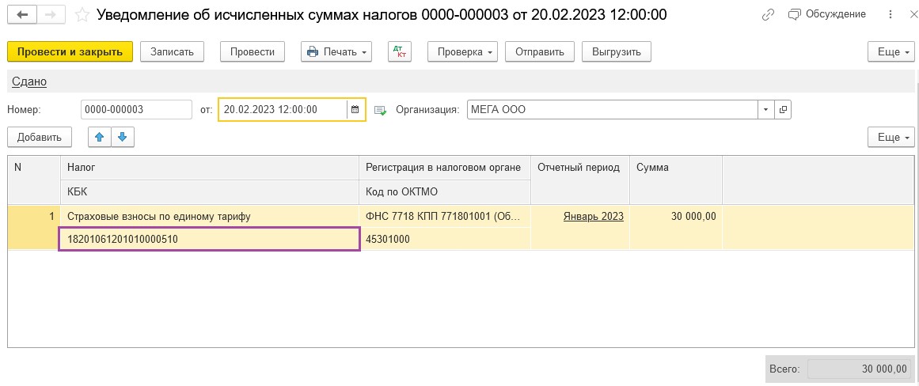Image resolution: width=919 pixels, height=386 pixels.
Task: Open the Сдано status link
Action: tap(29, 82)
